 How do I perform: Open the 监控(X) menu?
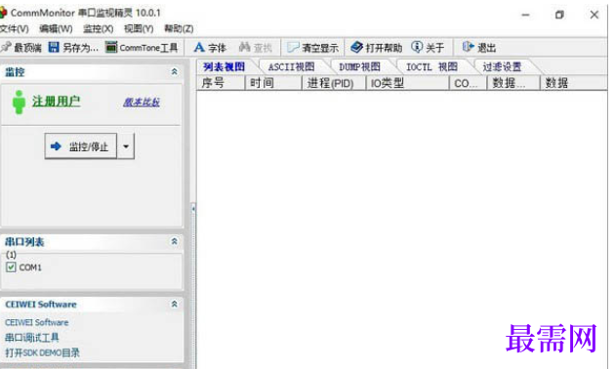click(x=99, y=29)
